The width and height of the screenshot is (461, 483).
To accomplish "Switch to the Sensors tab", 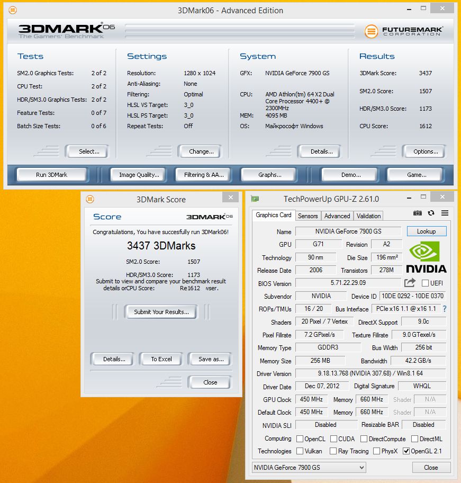I will click(x=308, y=216).
